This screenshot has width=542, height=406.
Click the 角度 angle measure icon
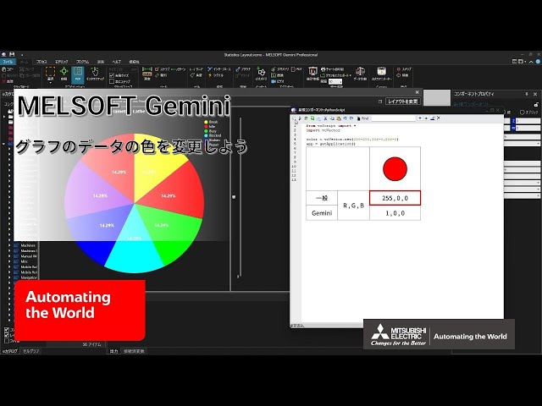(192, 75)
